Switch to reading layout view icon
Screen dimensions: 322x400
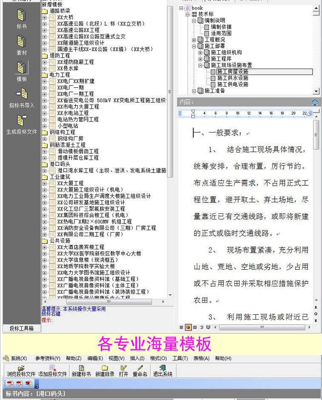click(208, 327)
